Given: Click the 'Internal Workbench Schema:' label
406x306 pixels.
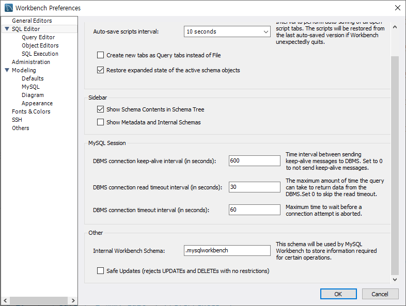Looking at the screenshot, I should click(x=129, y=251).
